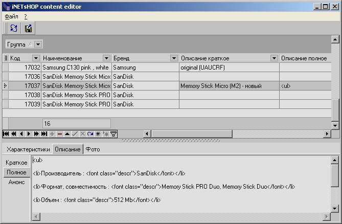Screen dimensions: 342x224
Task: Click the grid vertical scrollbar up arrow
Action: [x=335, y=39]
